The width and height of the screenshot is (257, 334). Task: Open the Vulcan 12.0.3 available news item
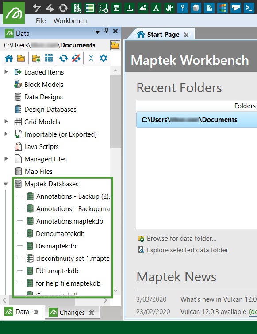coord(213,312)
